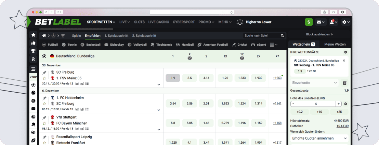
Task: Pin the VfB Stuttgart vs Bayern match
Action: coord(44,117)
